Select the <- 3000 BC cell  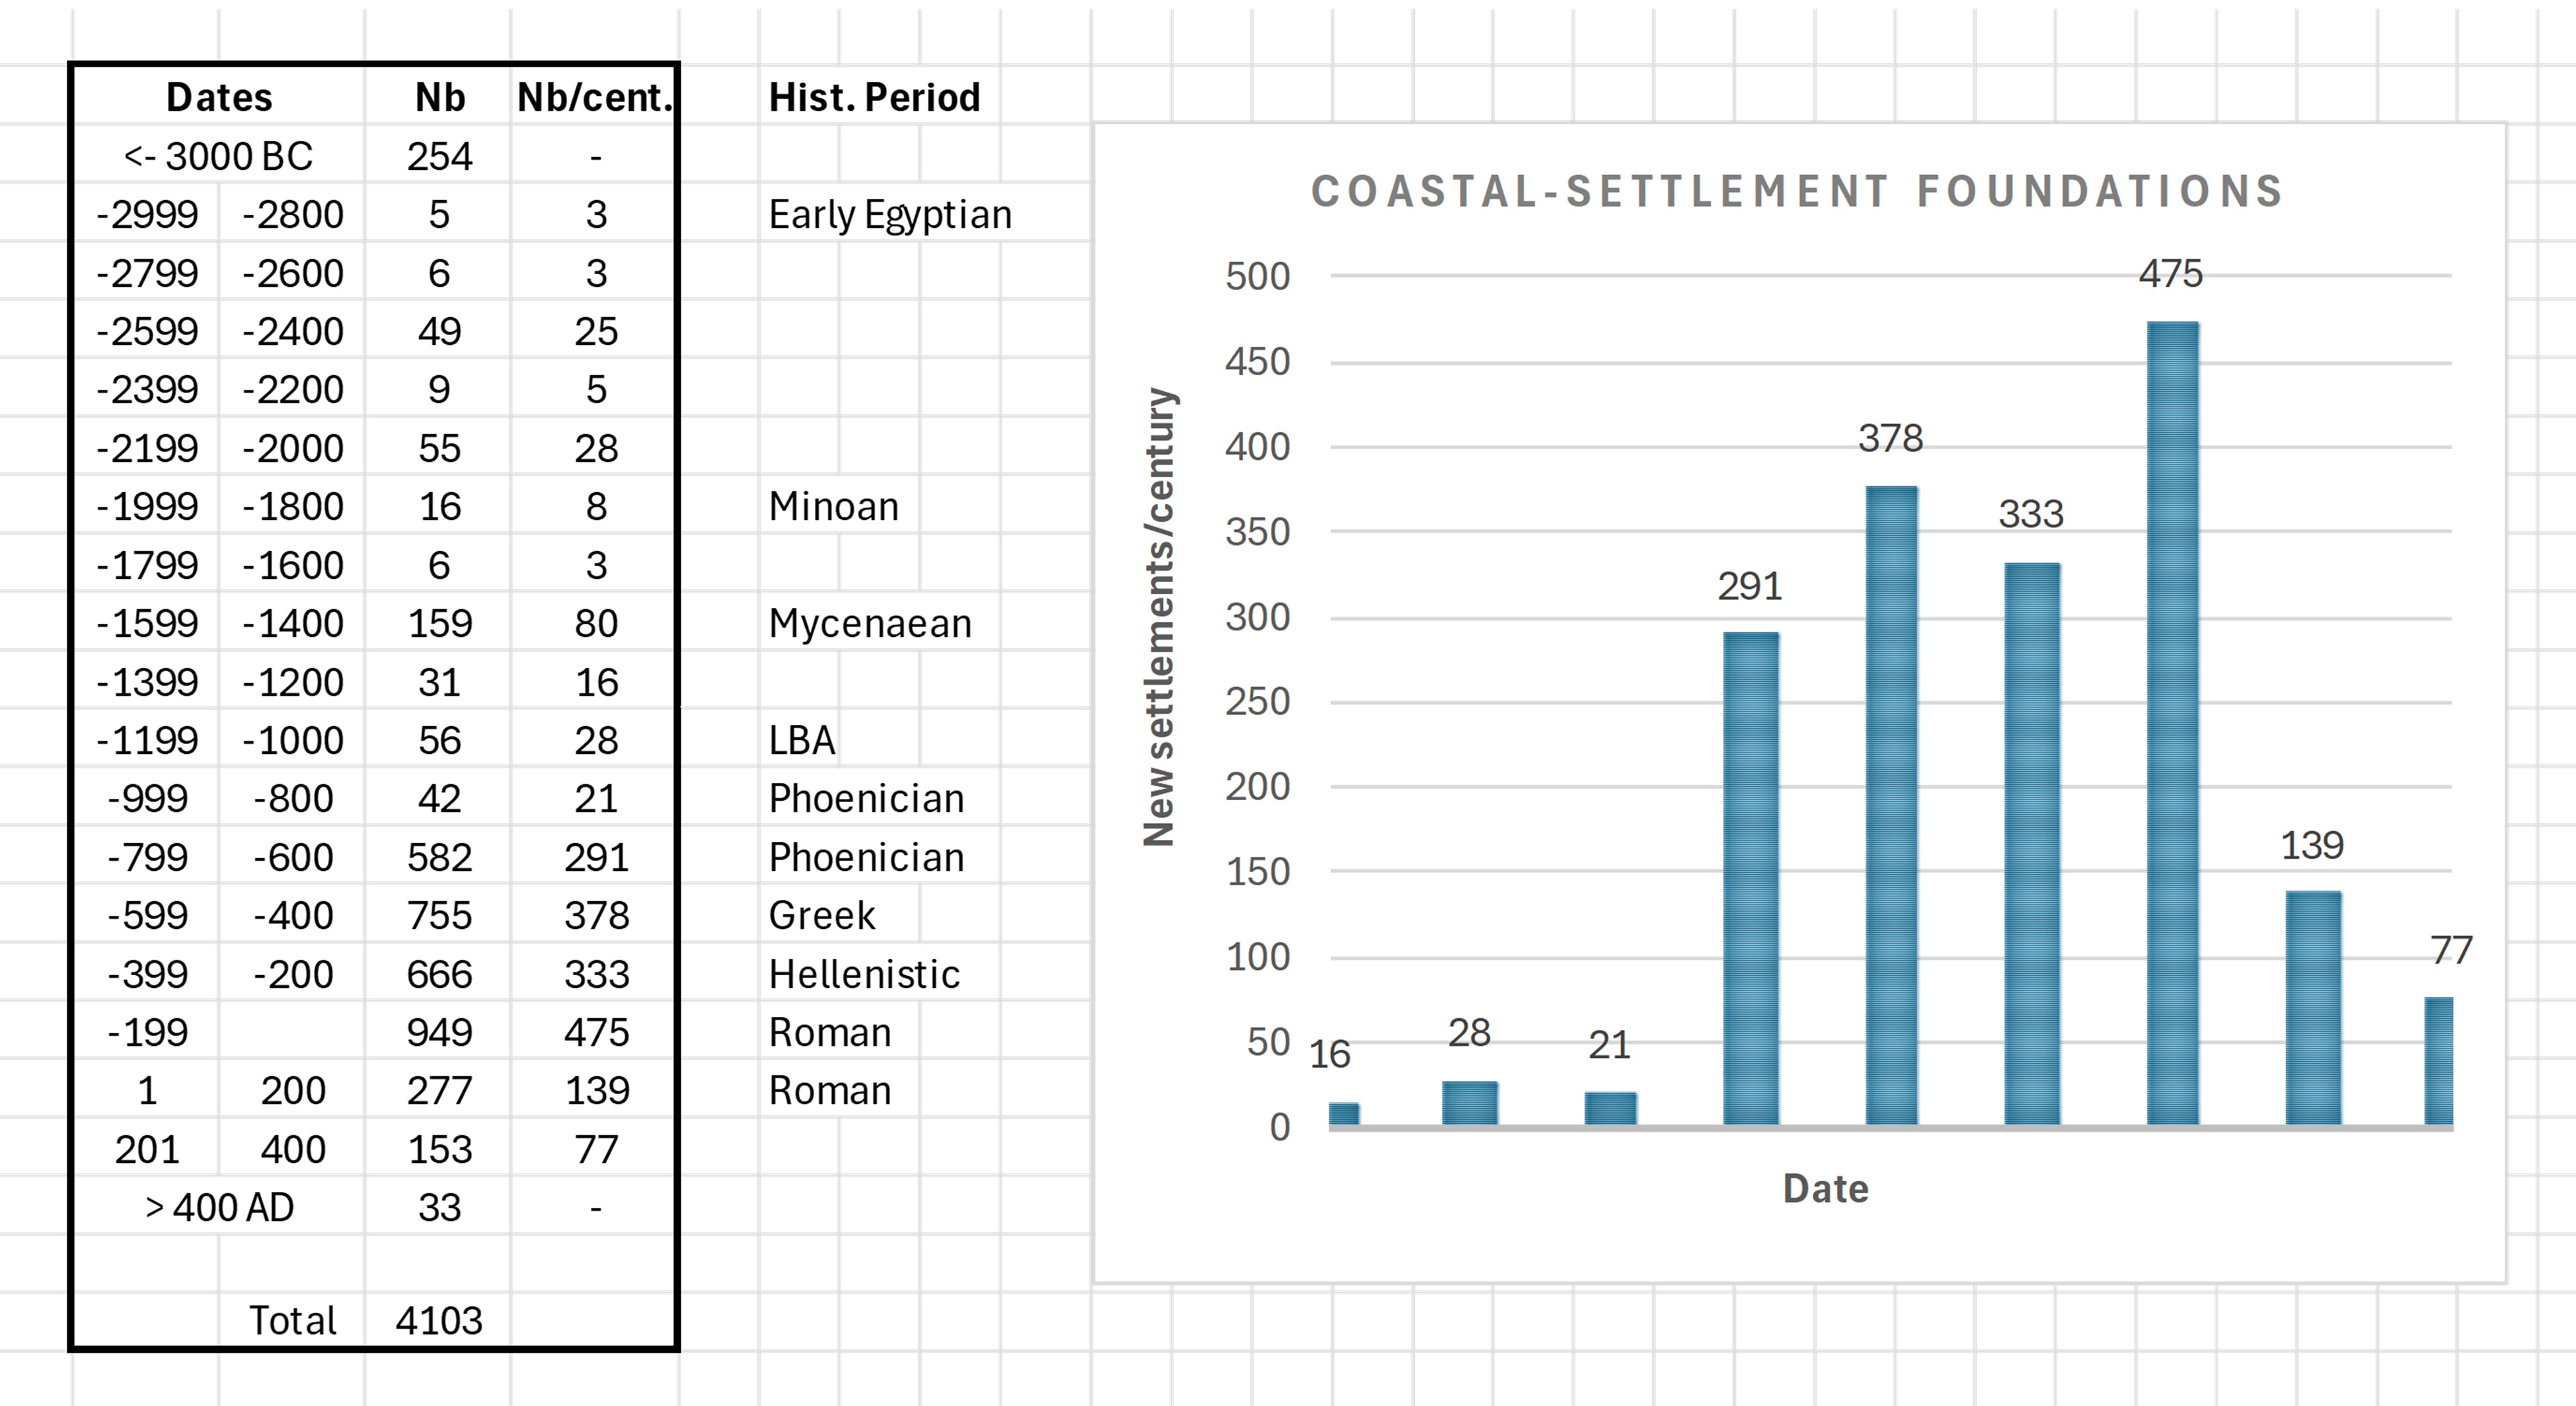click(x=219, y=156)
